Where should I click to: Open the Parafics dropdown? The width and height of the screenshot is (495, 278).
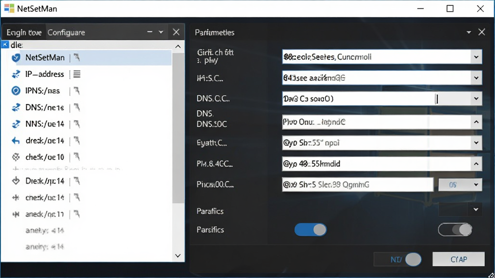point(460,209)
